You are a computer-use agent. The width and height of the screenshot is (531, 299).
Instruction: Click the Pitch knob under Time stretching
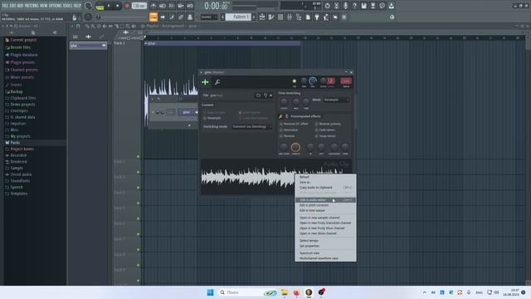coord(284,101)
